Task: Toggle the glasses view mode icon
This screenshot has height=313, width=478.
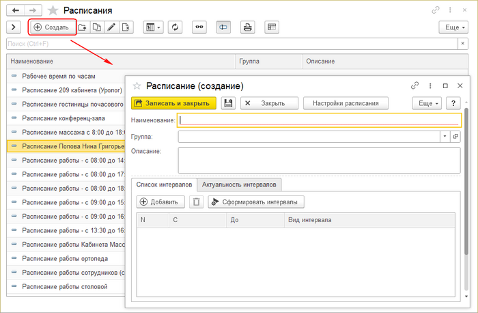Action: (199, 27)
